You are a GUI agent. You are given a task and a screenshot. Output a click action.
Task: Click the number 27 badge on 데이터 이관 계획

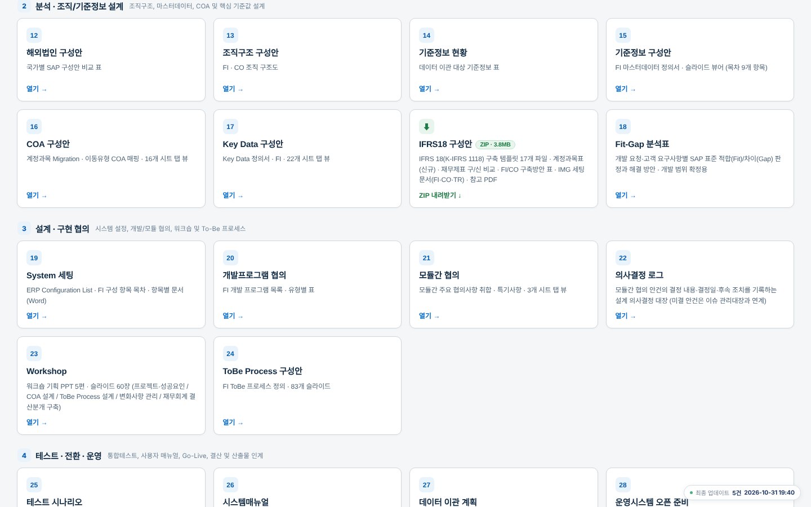[426, 485]
